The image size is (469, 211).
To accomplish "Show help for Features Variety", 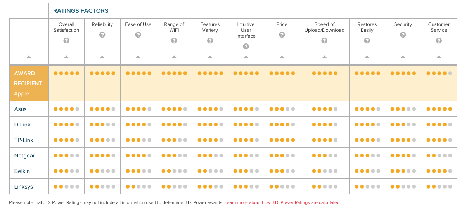I will point(210,41).
